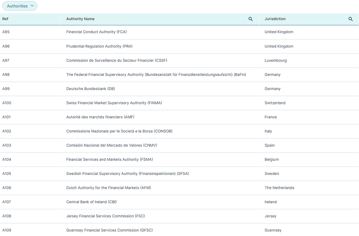Select ref A109

(7, 231)
